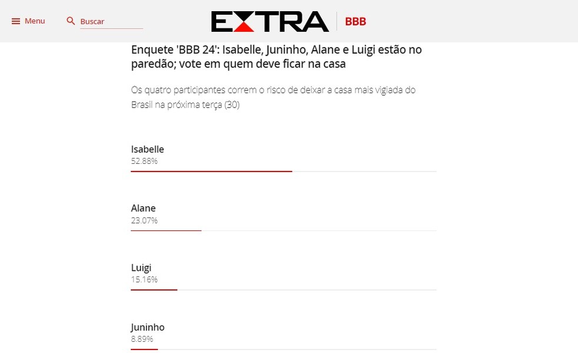
Task: Open the Menu item in the header
Action: click(x=34, y=21)
